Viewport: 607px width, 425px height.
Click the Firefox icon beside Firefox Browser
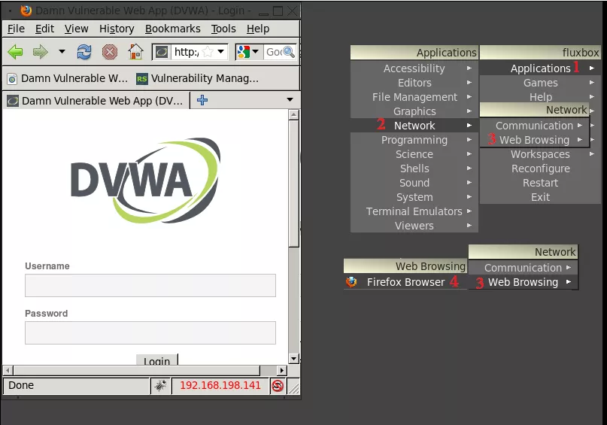pos(351,282)
